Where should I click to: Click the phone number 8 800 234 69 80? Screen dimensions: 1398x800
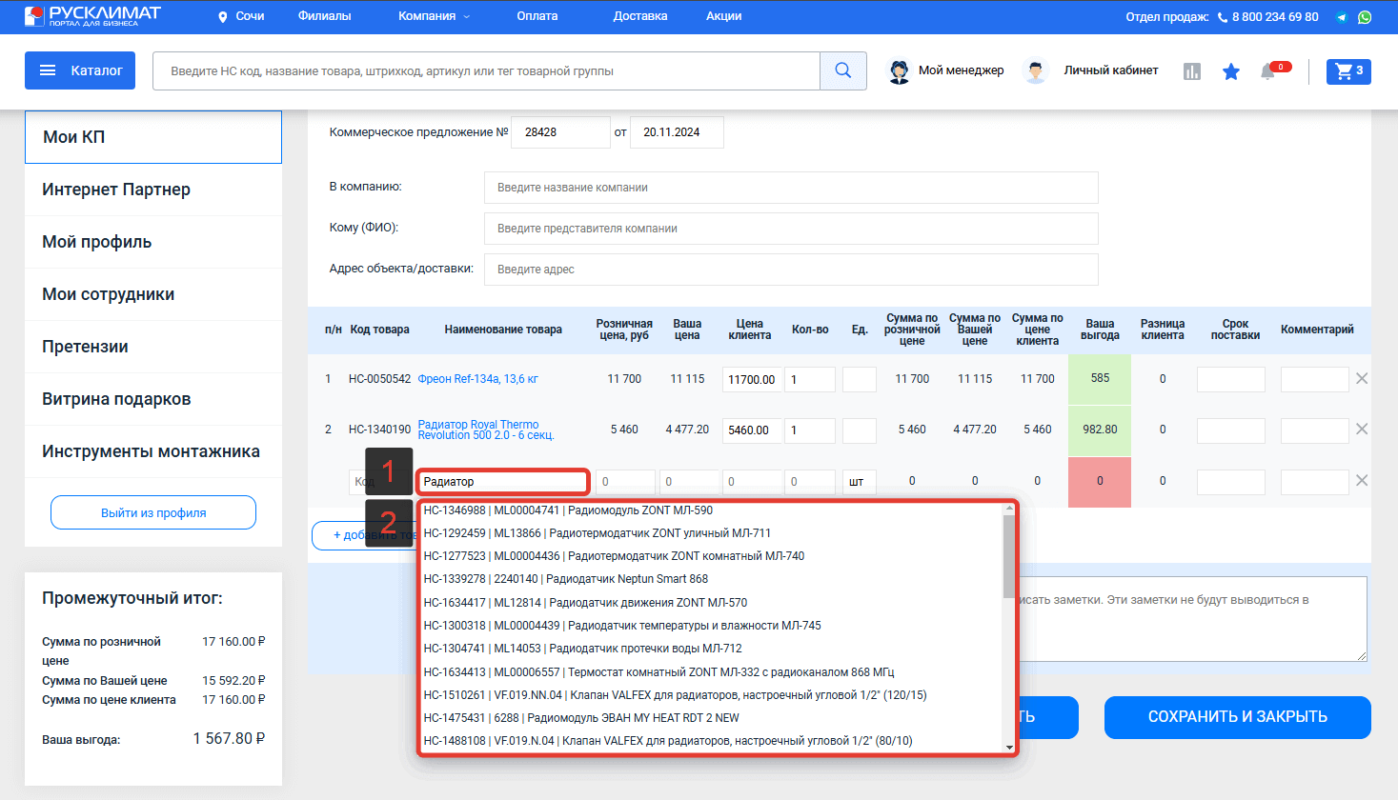click(1275, 17)
